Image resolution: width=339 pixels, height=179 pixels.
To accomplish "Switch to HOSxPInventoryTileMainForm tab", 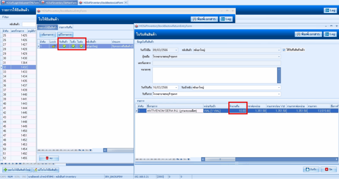I will pos(59,3).
